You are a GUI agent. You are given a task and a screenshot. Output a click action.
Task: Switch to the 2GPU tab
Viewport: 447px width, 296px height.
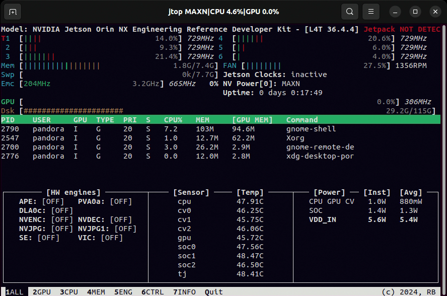42,291
